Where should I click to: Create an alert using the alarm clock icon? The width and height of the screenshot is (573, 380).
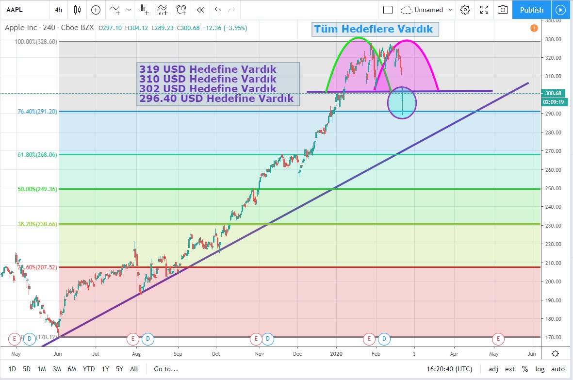point(181,10)
